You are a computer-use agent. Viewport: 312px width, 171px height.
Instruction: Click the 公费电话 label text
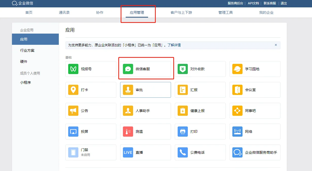coord(197,152)
